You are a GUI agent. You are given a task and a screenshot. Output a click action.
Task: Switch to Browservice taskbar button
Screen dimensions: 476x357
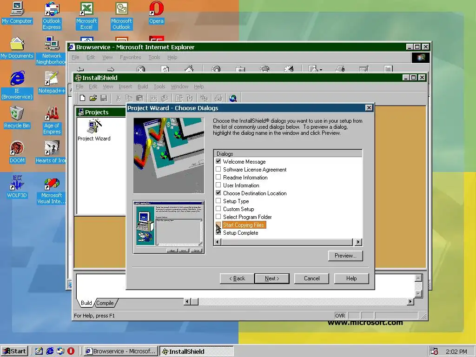pos(121,351)
